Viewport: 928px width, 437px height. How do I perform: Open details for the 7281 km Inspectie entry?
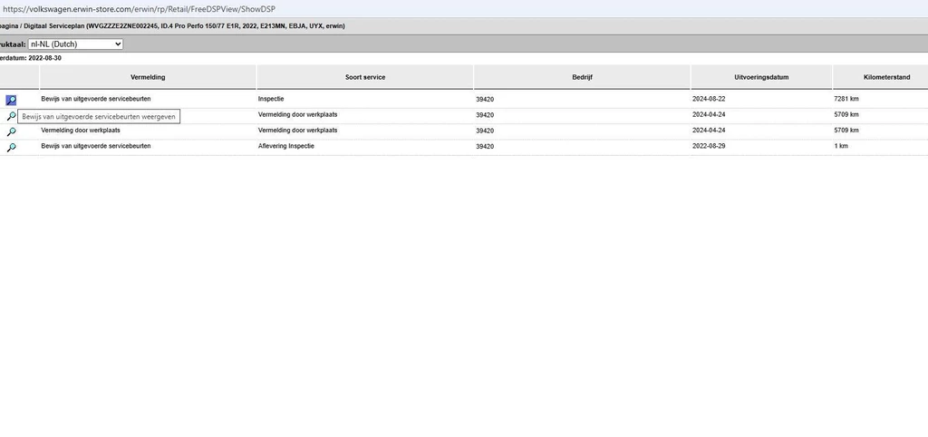pyautogui.click(x=11, y=101)
